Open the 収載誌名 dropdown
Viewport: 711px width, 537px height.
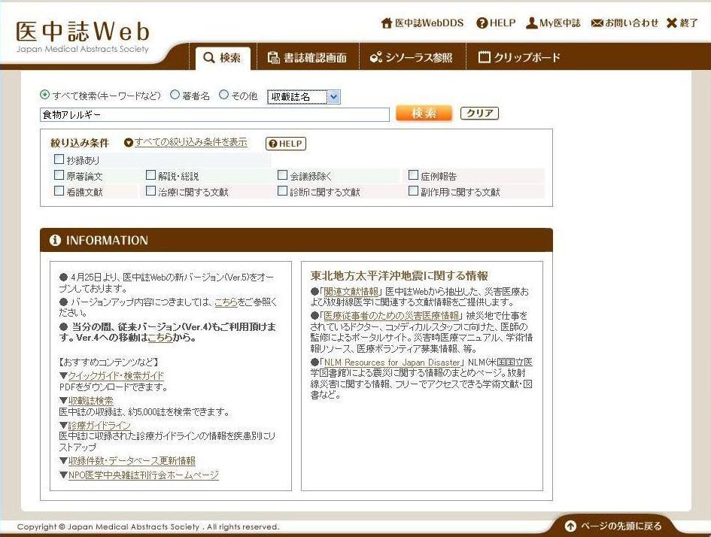(303, 96)
